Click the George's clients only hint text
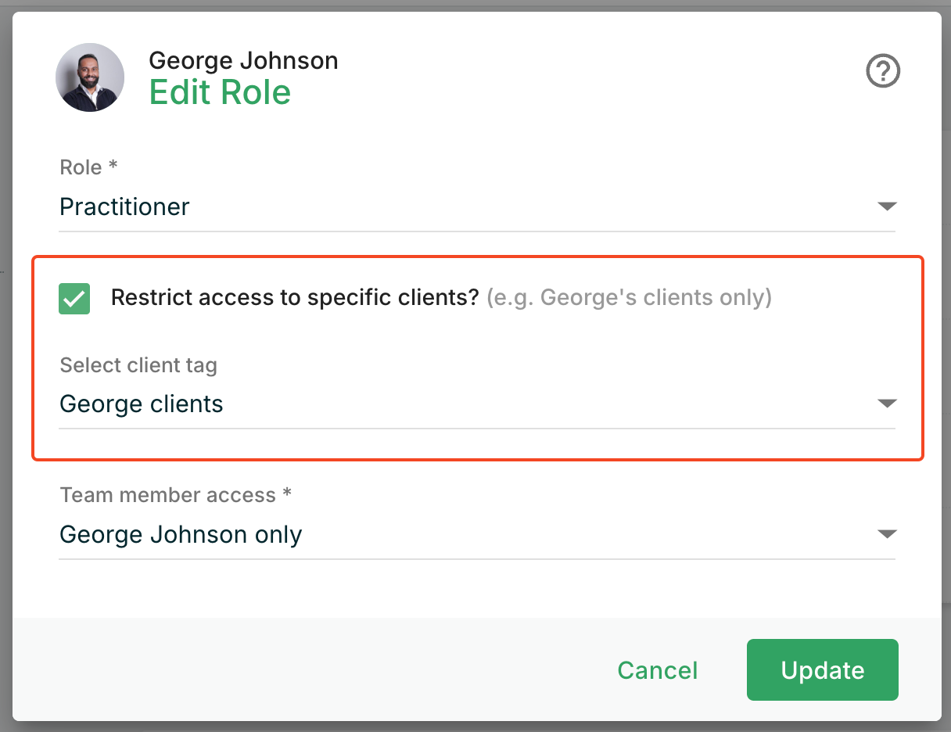 point(629,298)
